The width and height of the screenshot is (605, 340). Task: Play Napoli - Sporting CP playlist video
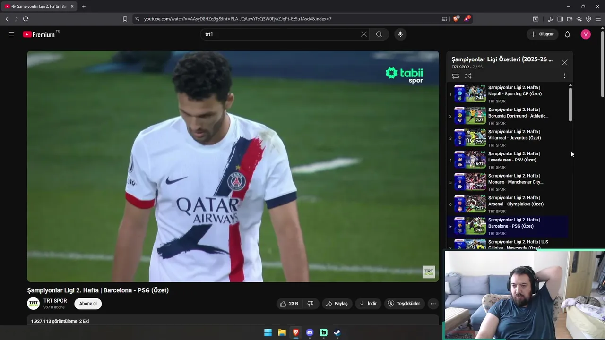point(508,94)
